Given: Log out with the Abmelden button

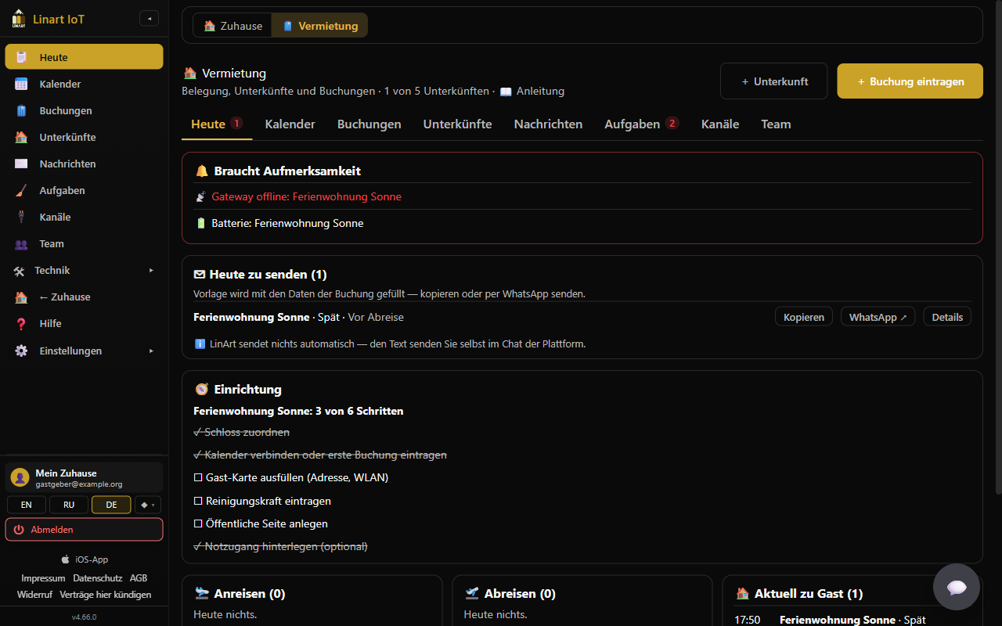Looking at the screenshot, I should tap(84, 530).
